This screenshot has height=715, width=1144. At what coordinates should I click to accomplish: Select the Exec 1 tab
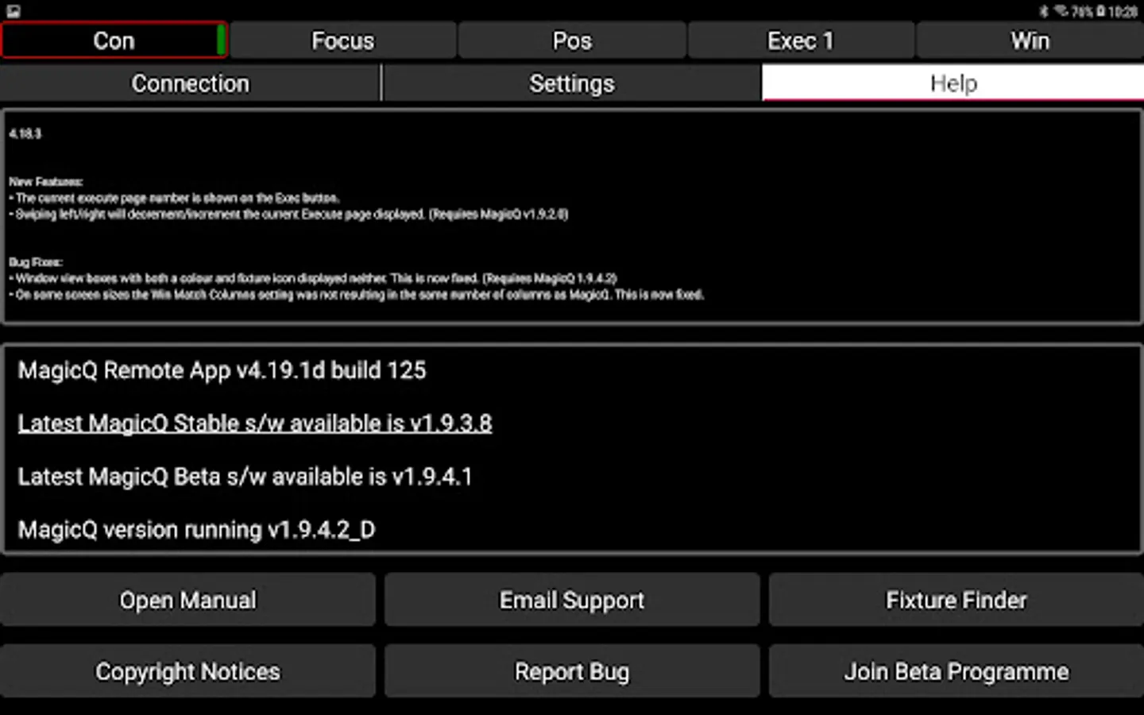coord(801,41)
